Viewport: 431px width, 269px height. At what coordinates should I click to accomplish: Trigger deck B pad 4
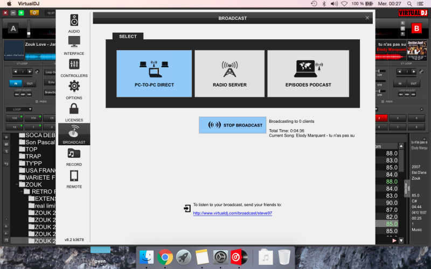point(416,118)
